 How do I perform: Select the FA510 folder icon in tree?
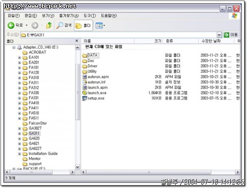click(25, 113)
